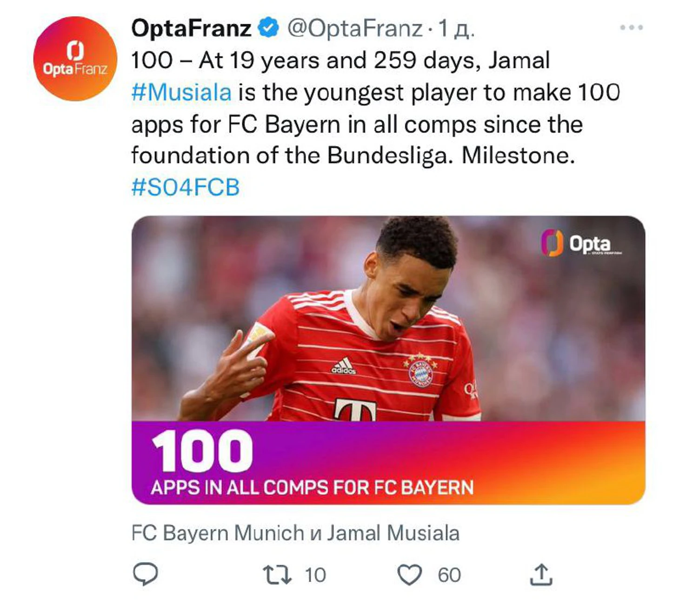Open the @OptaFranz handle
Image resolution: width=679 pixels, height=603 pixels.
click(355, 28)
